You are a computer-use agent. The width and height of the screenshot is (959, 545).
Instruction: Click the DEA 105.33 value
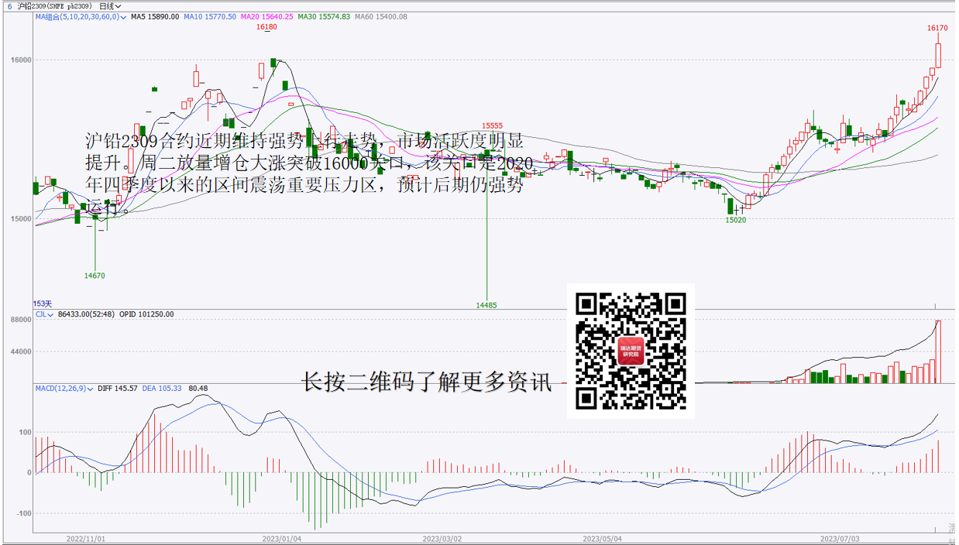[162, 389]
